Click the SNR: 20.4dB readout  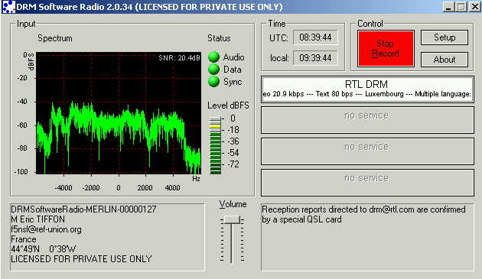[179, 58]
